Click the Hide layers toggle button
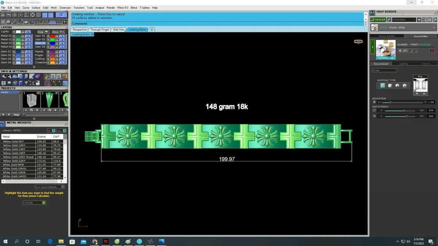 pos(43,32)
